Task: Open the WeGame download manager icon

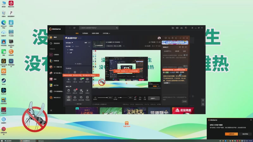Action: coord(182,28)
